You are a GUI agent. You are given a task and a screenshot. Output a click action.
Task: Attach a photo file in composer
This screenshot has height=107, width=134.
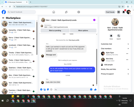[x=44, y=89]
